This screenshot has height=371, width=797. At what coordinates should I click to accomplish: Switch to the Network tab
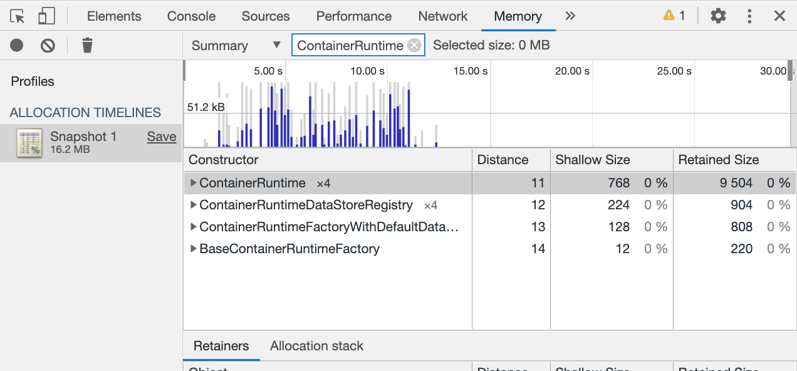pyautogui.click(x=443, y=16)
